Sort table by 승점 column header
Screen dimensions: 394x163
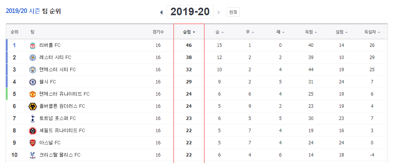tap(189, 32)
